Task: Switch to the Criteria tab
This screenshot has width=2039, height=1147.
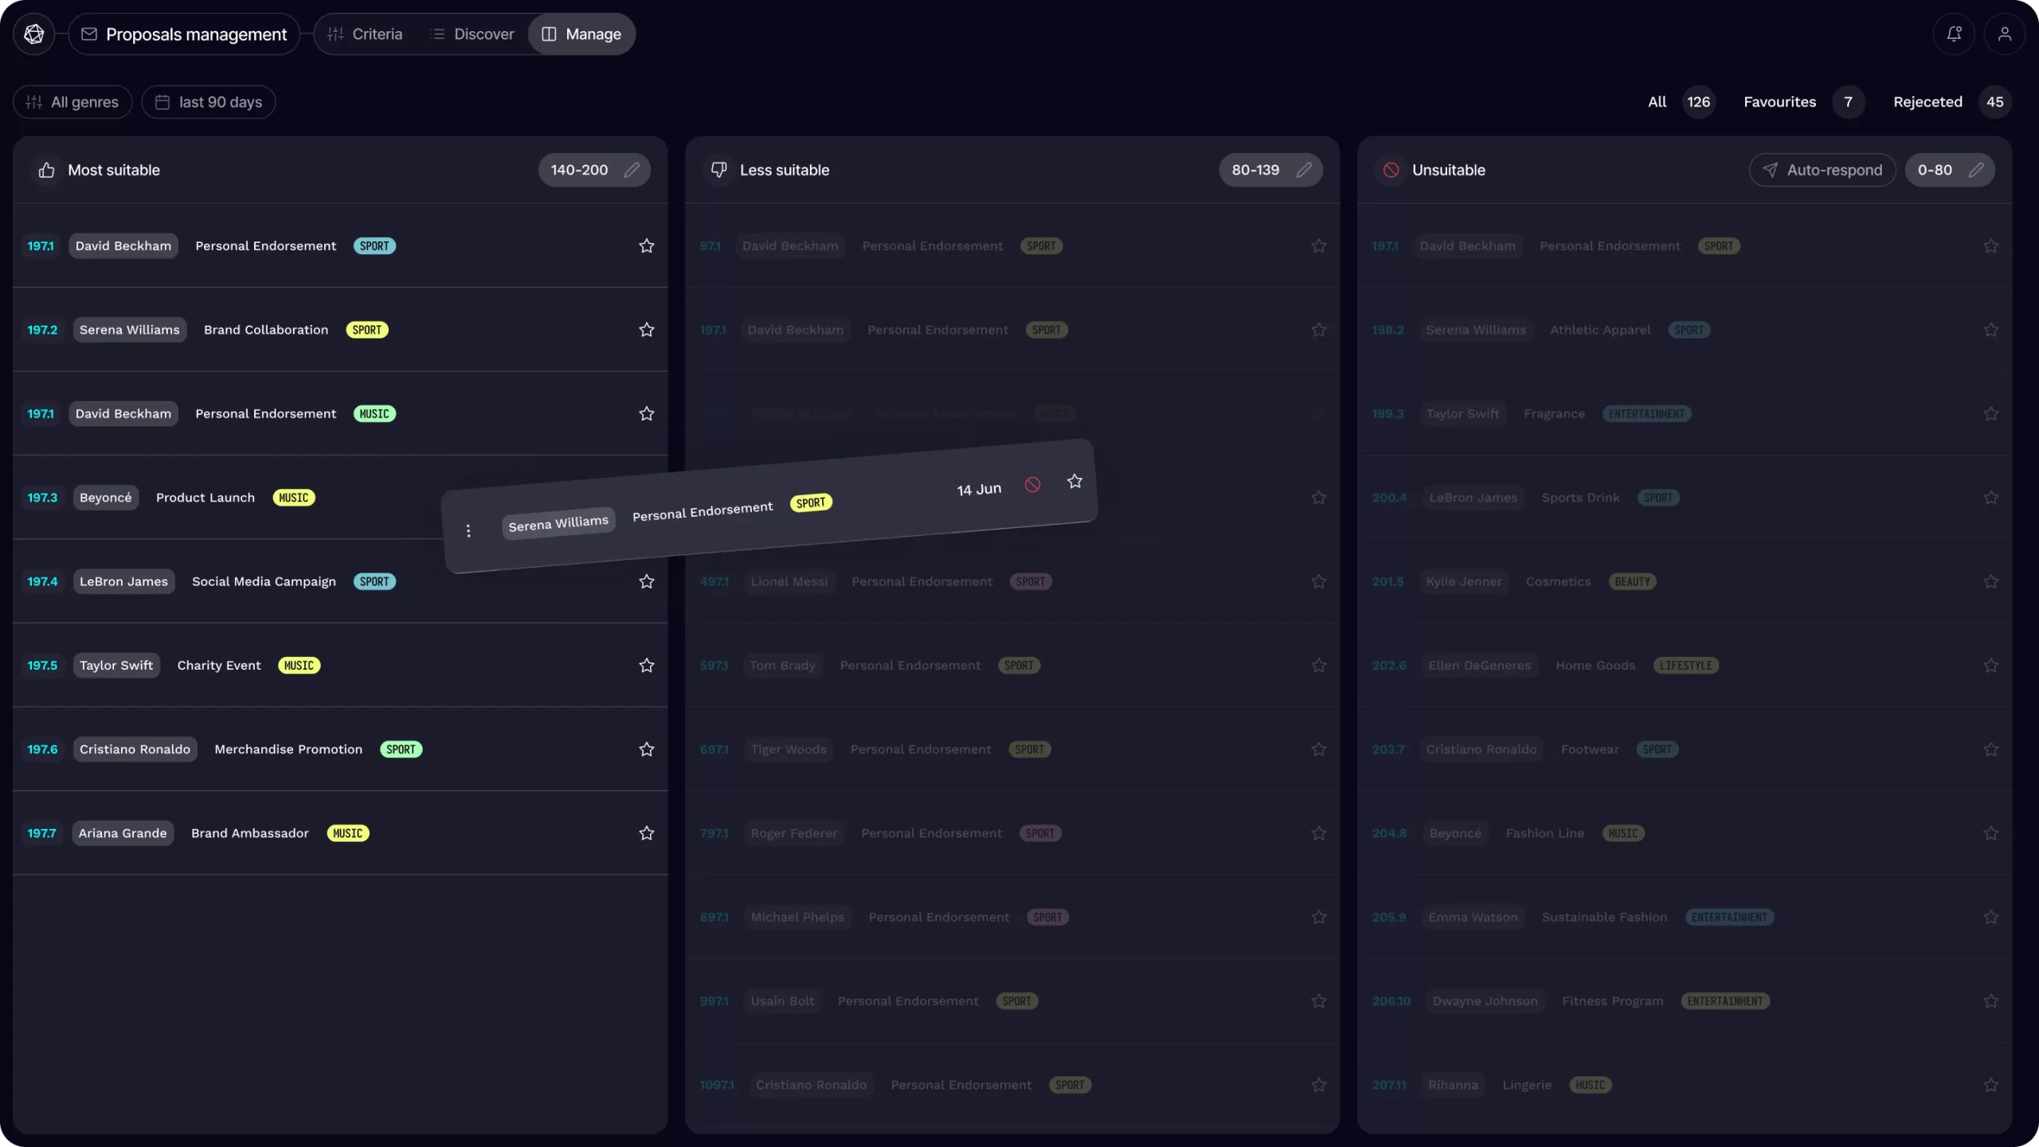Action: [365, 34]
